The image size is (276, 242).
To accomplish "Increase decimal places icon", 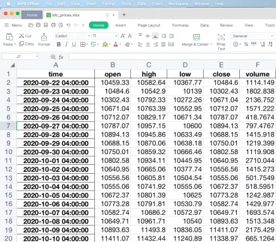I will pos(262,44).
